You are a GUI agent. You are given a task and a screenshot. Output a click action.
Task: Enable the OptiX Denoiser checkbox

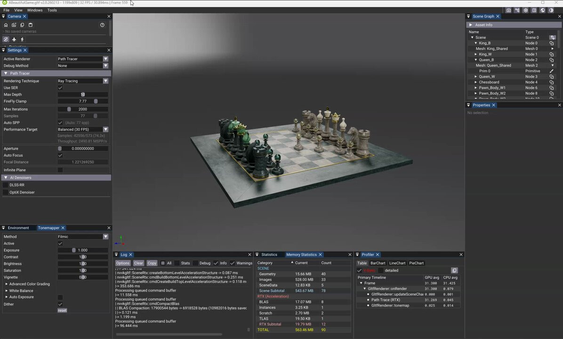(x=5, y=193)
